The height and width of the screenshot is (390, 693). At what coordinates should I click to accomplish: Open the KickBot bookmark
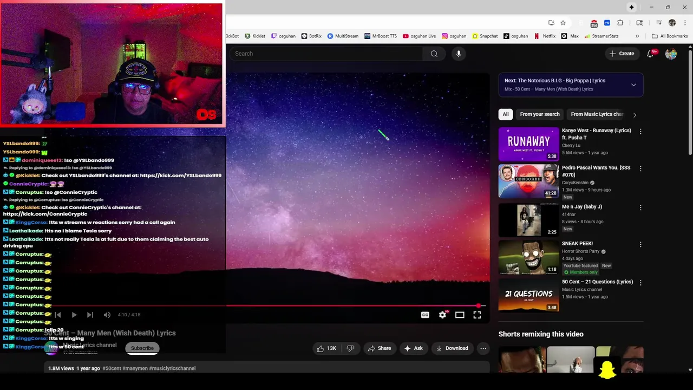click(x=232, y=36)
